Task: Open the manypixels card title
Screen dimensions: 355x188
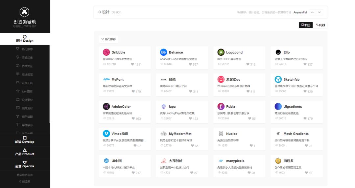Action: click(235, 161)
